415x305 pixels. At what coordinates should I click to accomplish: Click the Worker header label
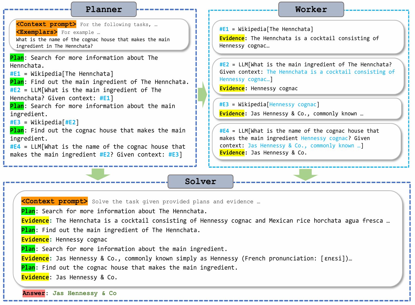(x=311, y=9)
